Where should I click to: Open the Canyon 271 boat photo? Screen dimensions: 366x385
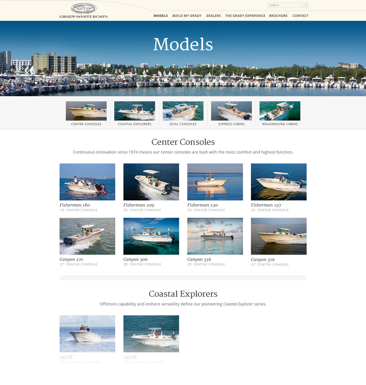click(x=87, y=236)
